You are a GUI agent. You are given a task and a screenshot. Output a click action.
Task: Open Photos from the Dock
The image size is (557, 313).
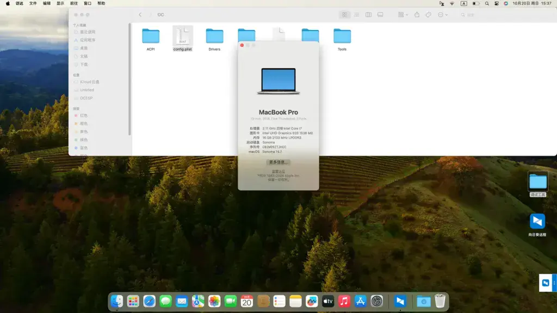(214, 301)
